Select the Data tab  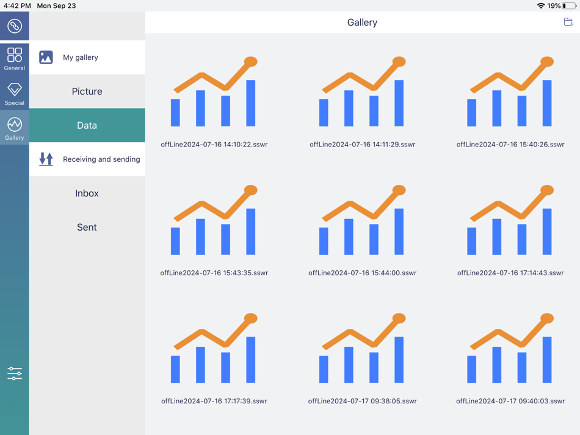(87, 125)
